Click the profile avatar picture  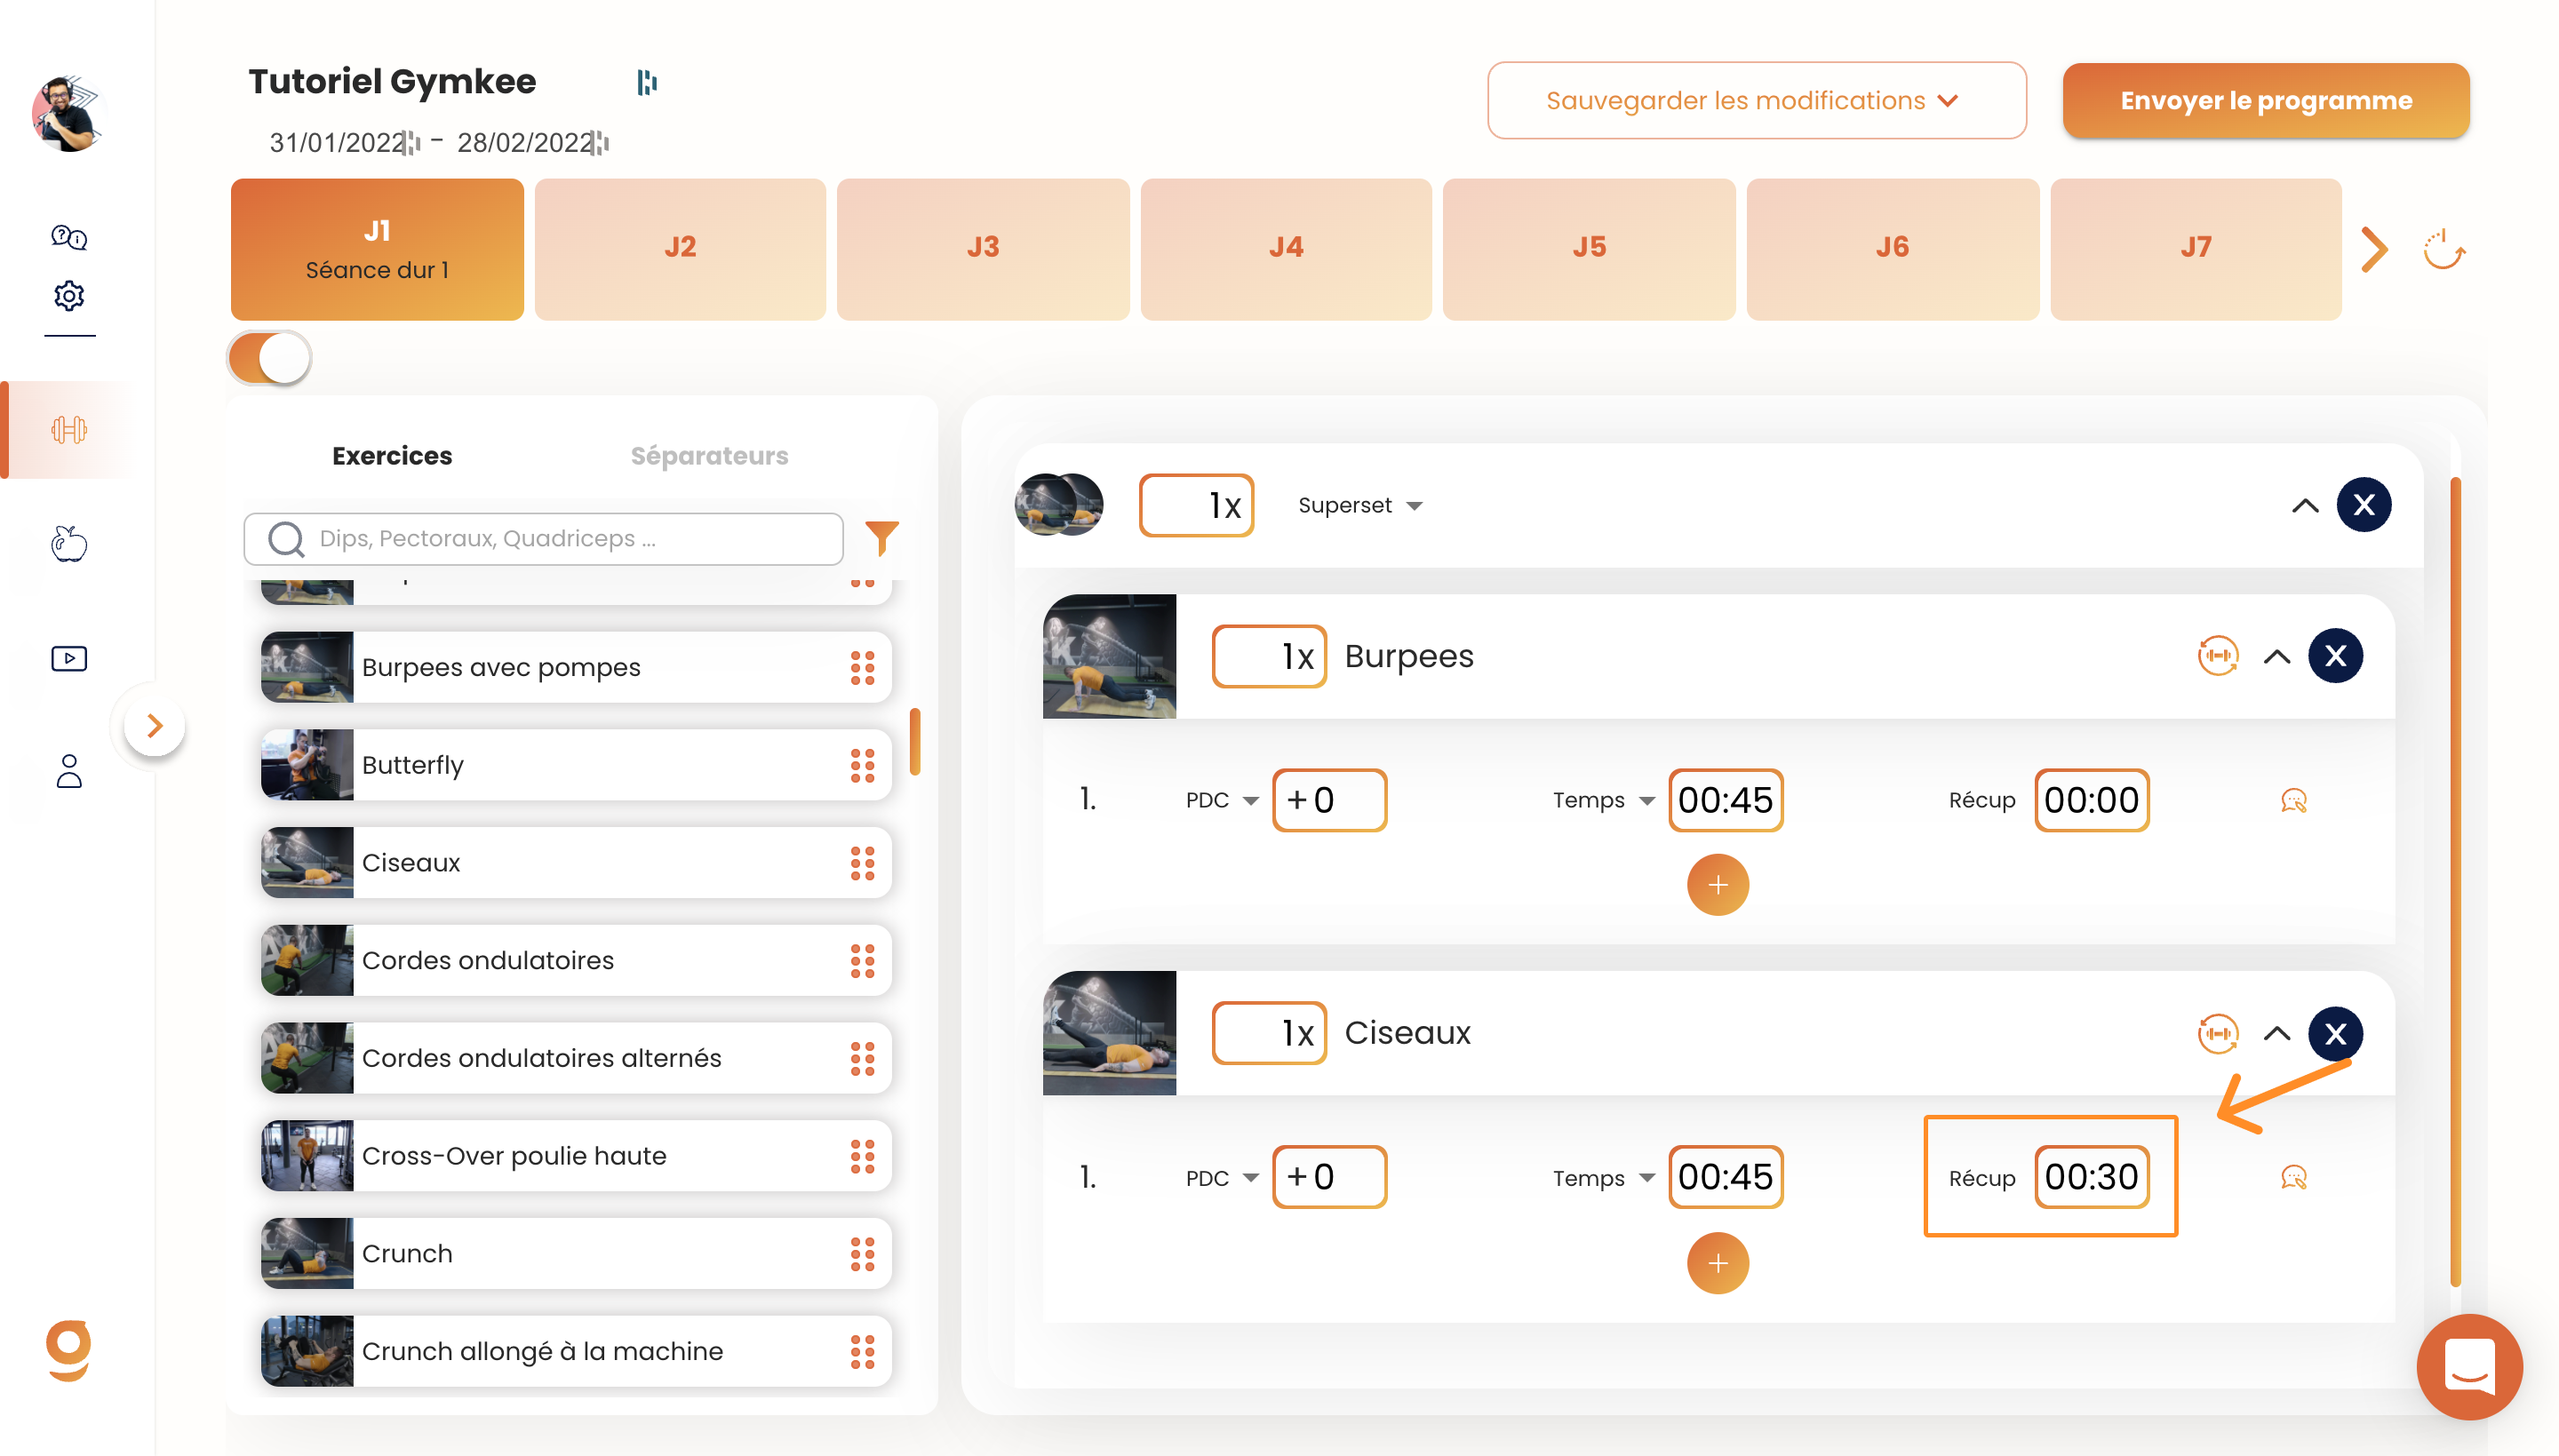point(69,114)
